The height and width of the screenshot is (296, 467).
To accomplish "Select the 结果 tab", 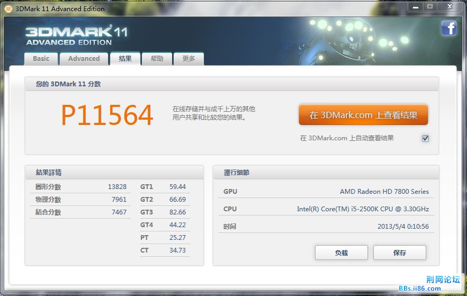I will (x=125, y=59).
